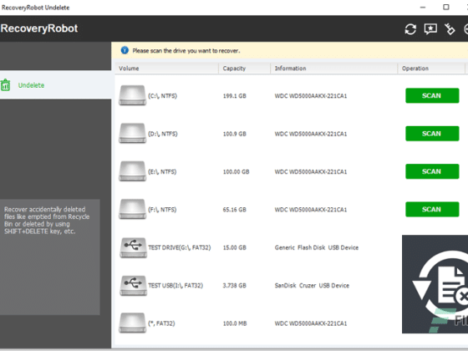
Task: Sort by the Information column header
Action: (x=334, y=69)
